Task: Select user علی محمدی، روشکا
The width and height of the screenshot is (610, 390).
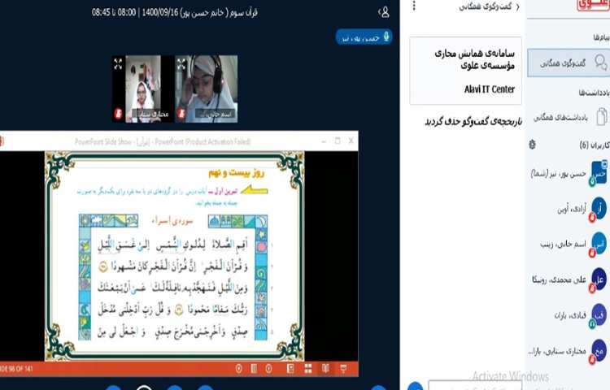Action: (569, 279)
